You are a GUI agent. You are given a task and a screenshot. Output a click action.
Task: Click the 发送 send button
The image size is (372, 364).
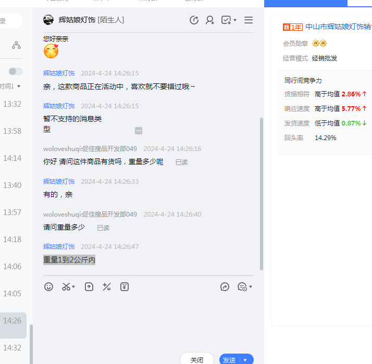click(229, 360)
